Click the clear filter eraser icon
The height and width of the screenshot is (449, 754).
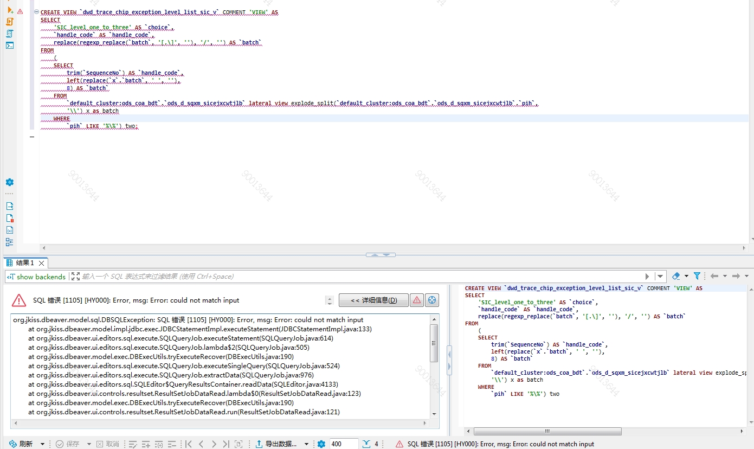coord(676,276)
